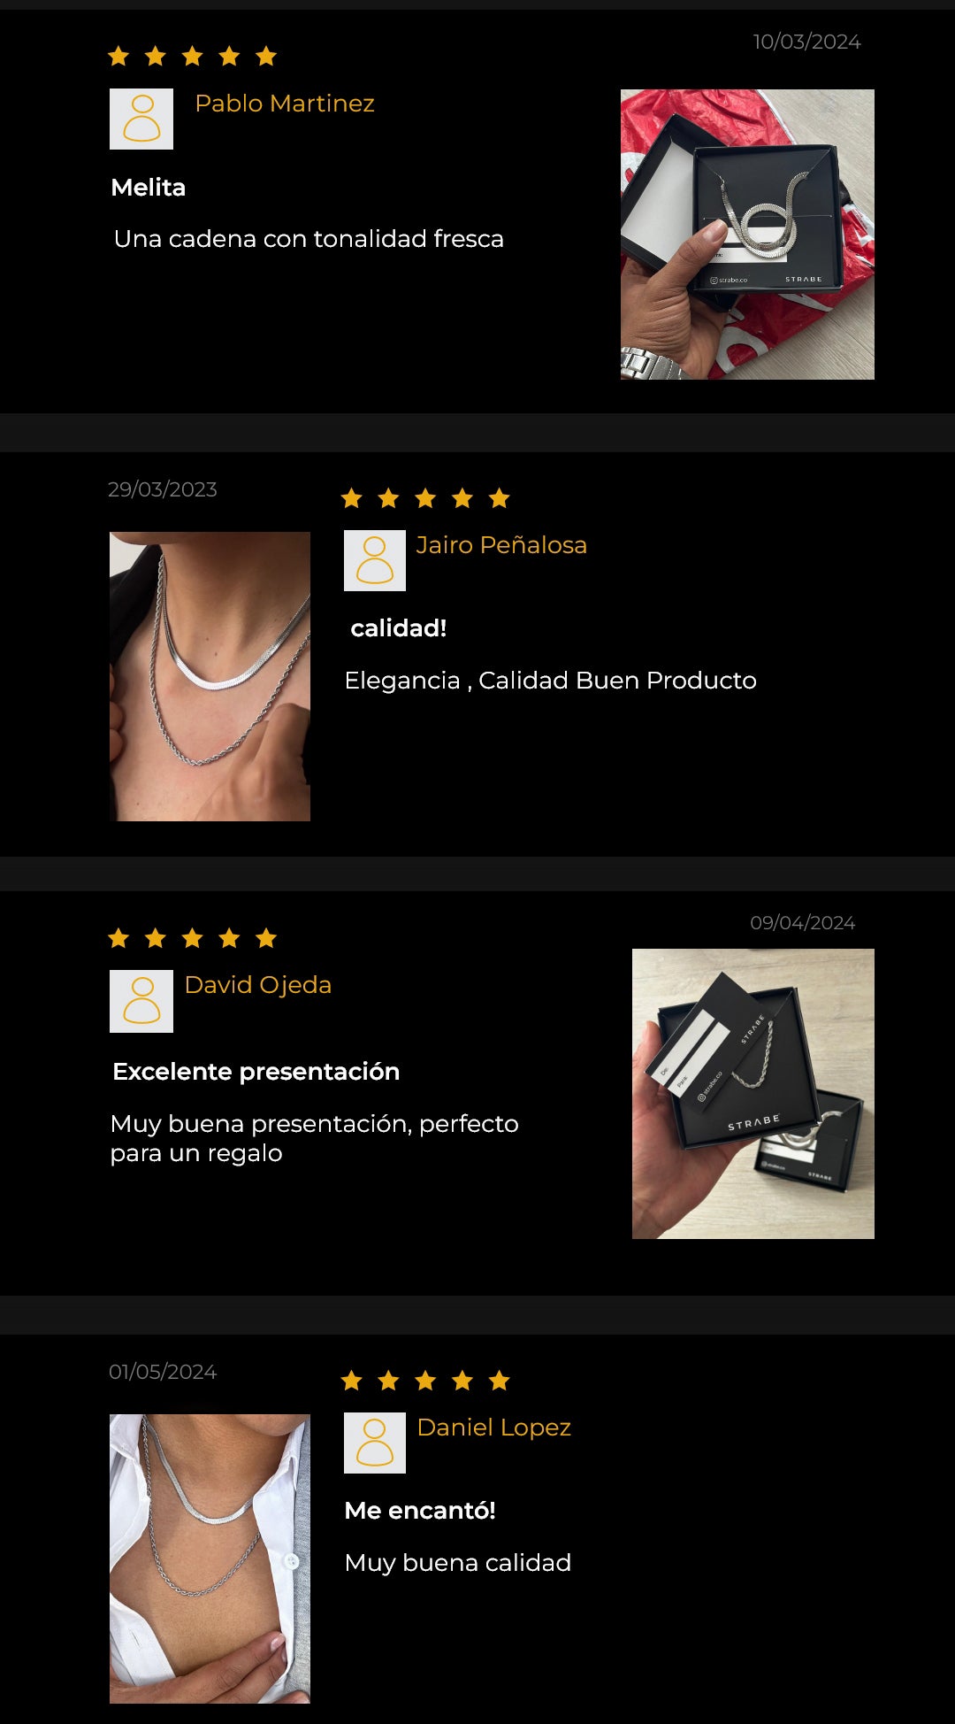Click Daniel Lopez's profile avatar icon
Image resolution: width=955 pixels, height=1724 pixels.
pyautogui.click(x=375, y=1443)
